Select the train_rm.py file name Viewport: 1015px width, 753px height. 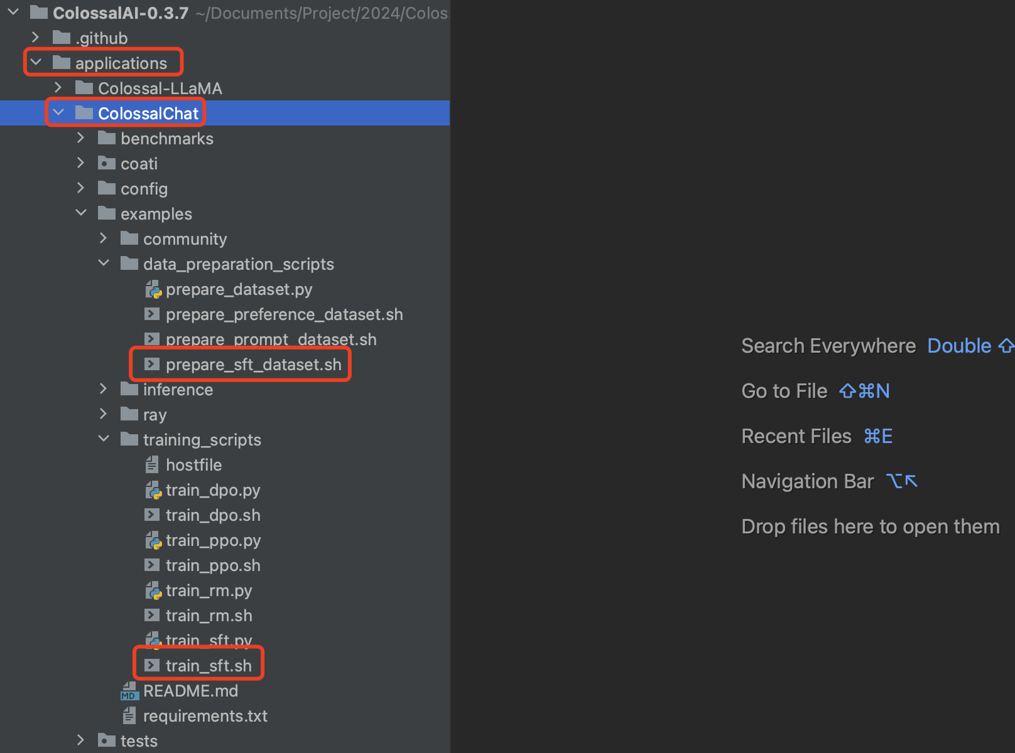click(209, 590)
